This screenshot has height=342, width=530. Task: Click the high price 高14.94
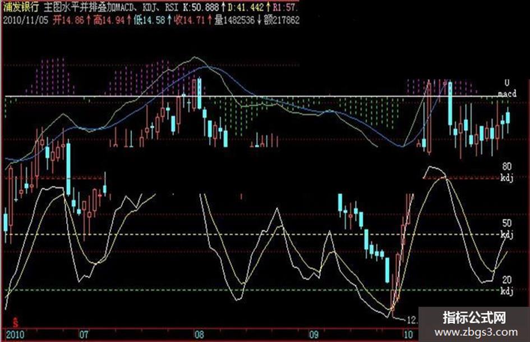click(109, 20)
